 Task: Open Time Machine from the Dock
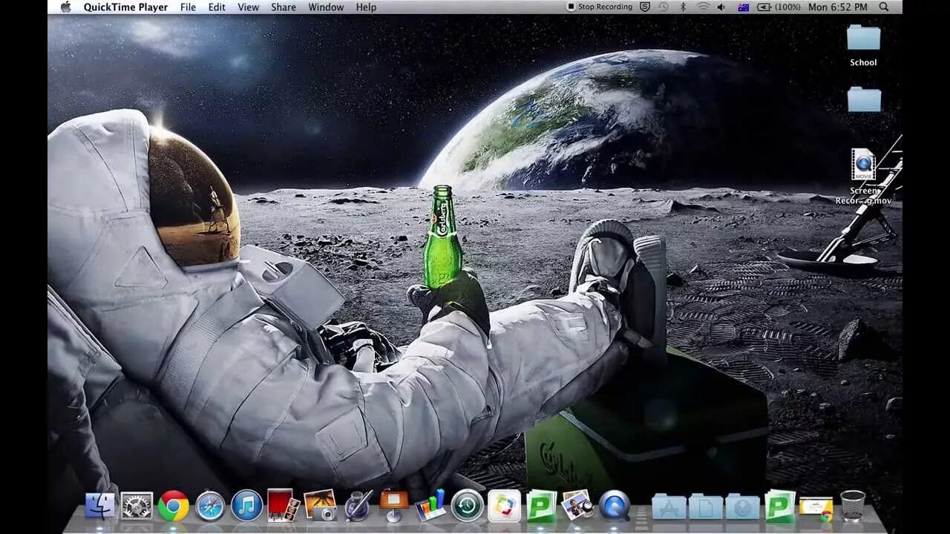click(468, 506)
